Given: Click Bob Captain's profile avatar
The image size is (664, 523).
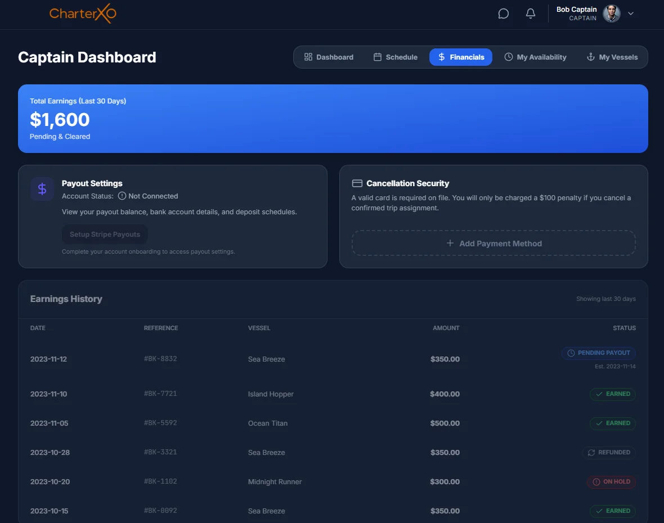Looking at the screenshot, I should pyautogui.click(x=611, y=13).
